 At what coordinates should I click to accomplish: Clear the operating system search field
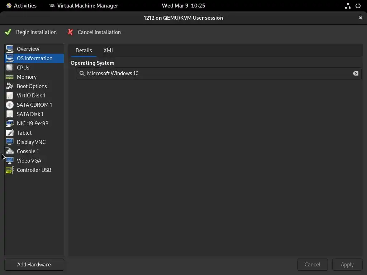click(355, 73)
